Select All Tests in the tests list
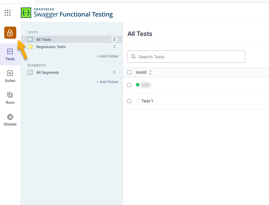 72,39
